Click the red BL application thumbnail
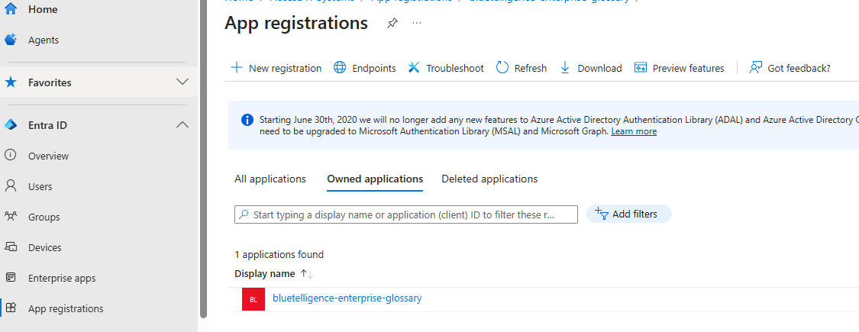859x332 pixels. click(254, 300)
